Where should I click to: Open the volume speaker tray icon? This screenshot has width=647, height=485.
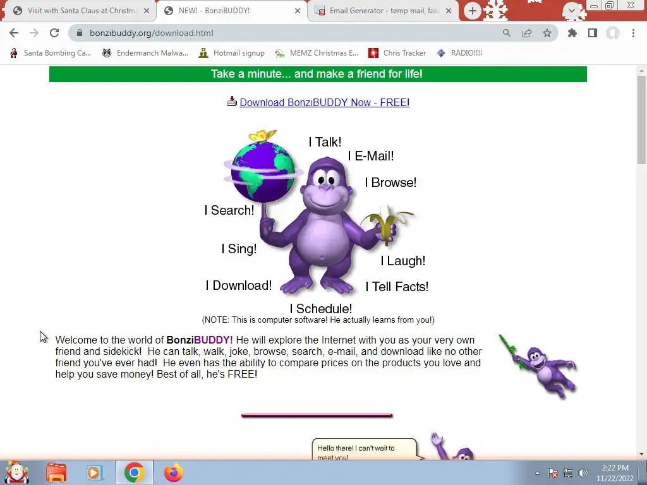[583, 473]
